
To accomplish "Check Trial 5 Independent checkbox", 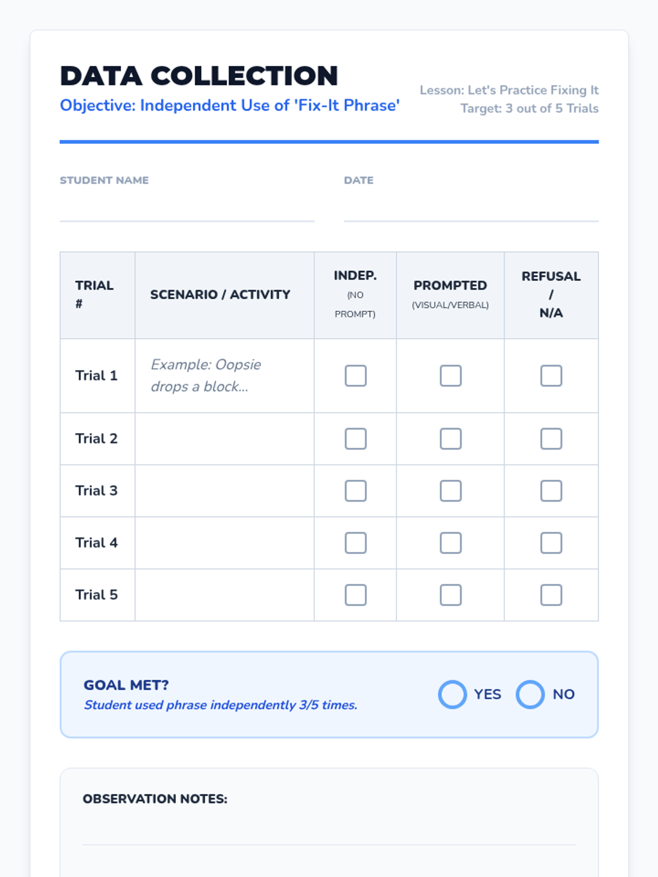I will (355, 595).
